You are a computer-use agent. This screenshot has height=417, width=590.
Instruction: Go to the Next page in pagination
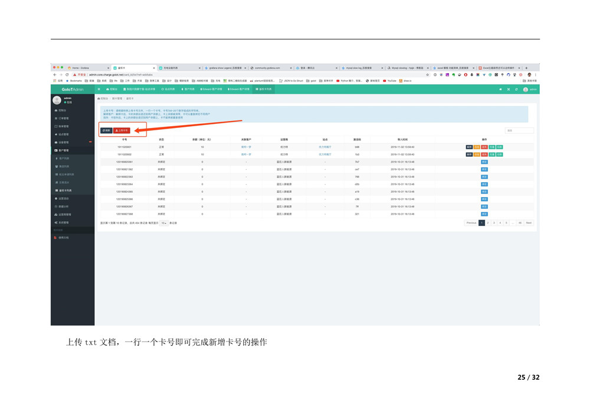(529, 223)
